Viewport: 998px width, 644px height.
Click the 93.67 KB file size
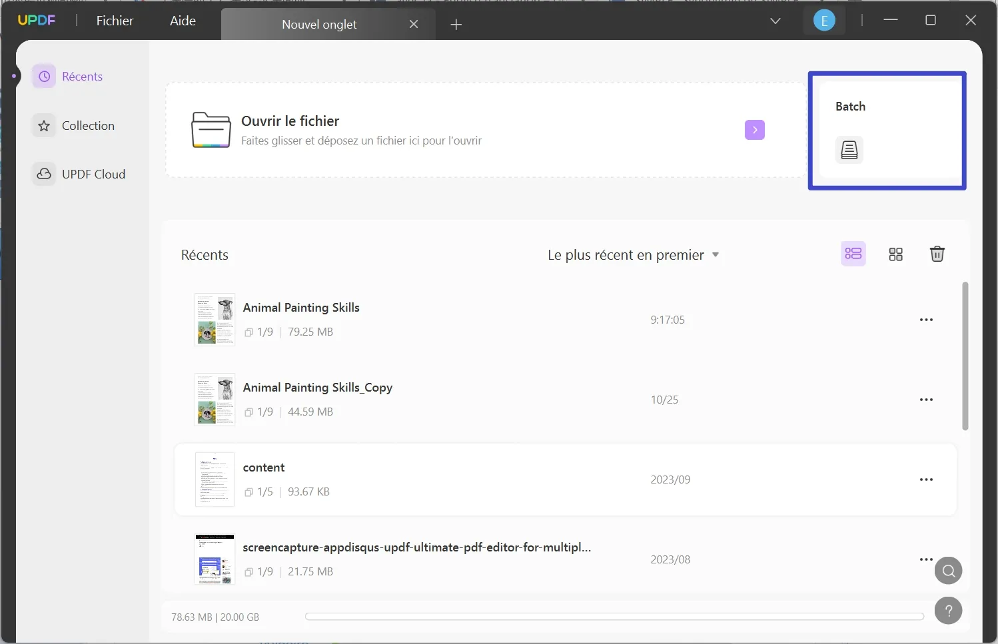pos(308,491)
